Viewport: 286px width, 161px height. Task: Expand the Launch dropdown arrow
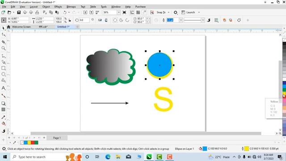click(199, 13)
